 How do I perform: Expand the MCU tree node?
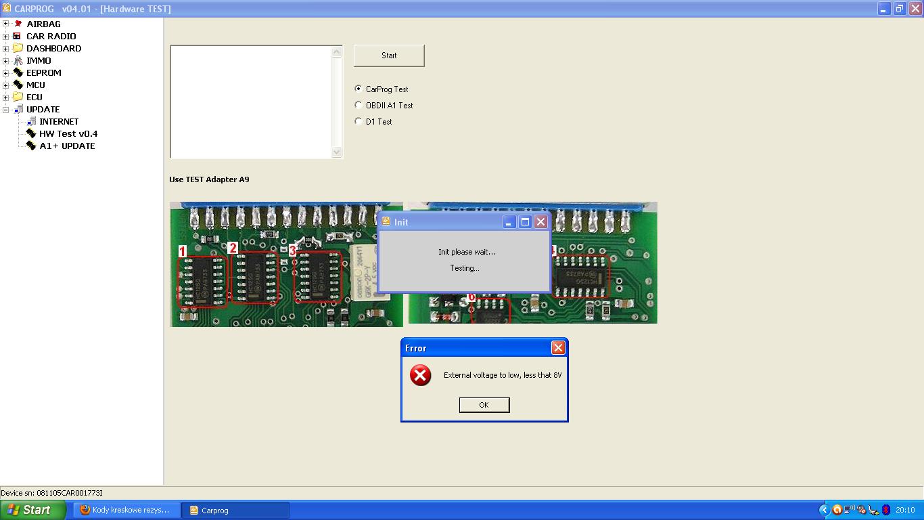coord(5,85)
